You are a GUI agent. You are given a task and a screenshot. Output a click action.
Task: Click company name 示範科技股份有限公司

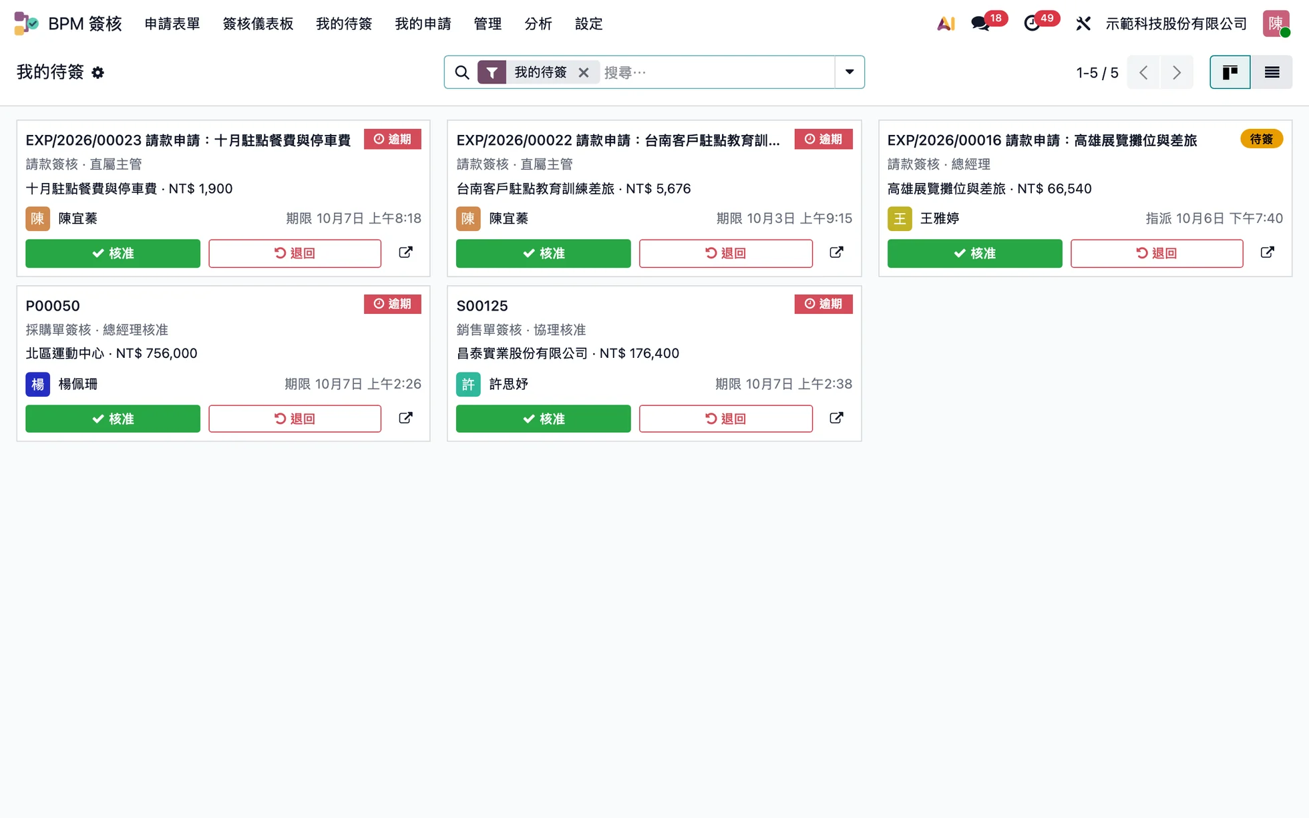click(1176, 24)
